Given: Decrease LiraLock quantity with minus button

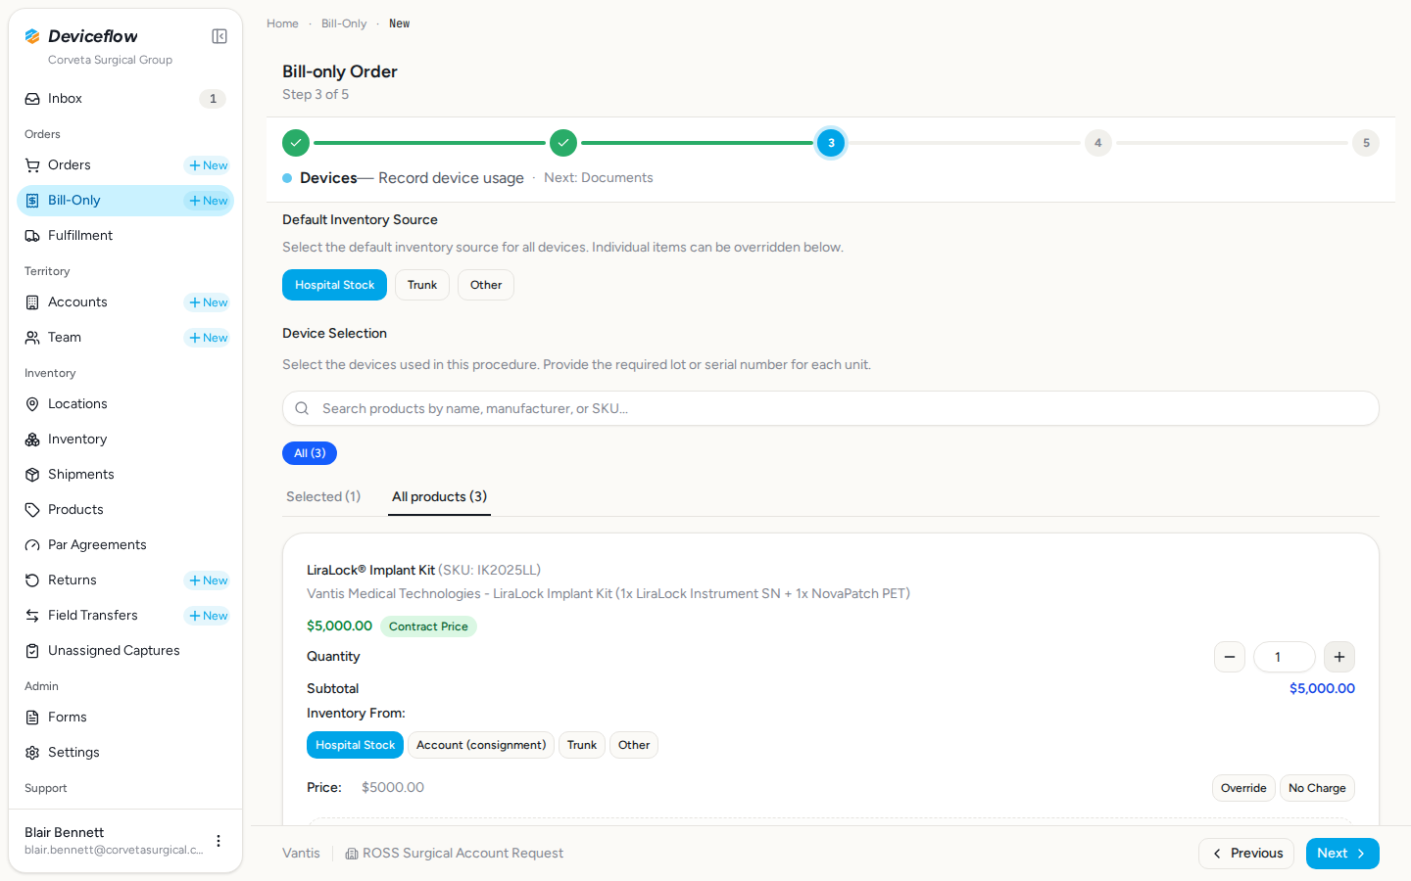Looking at the screenshot, I should (x=1230, y=657).
